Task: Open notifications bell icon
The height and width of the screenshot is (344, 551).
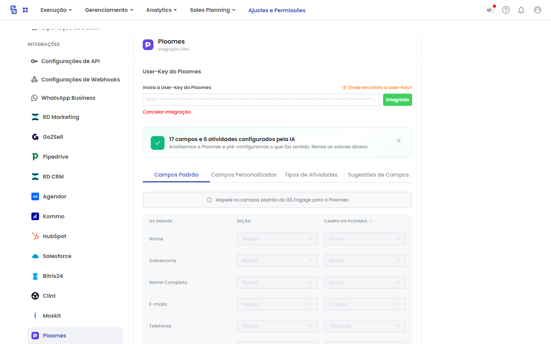Action: coord(521,10)
